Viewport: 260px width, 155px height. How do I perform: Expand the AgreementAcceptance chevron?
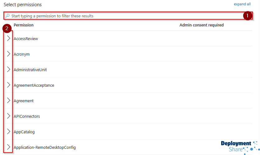(x=8, y=85)
